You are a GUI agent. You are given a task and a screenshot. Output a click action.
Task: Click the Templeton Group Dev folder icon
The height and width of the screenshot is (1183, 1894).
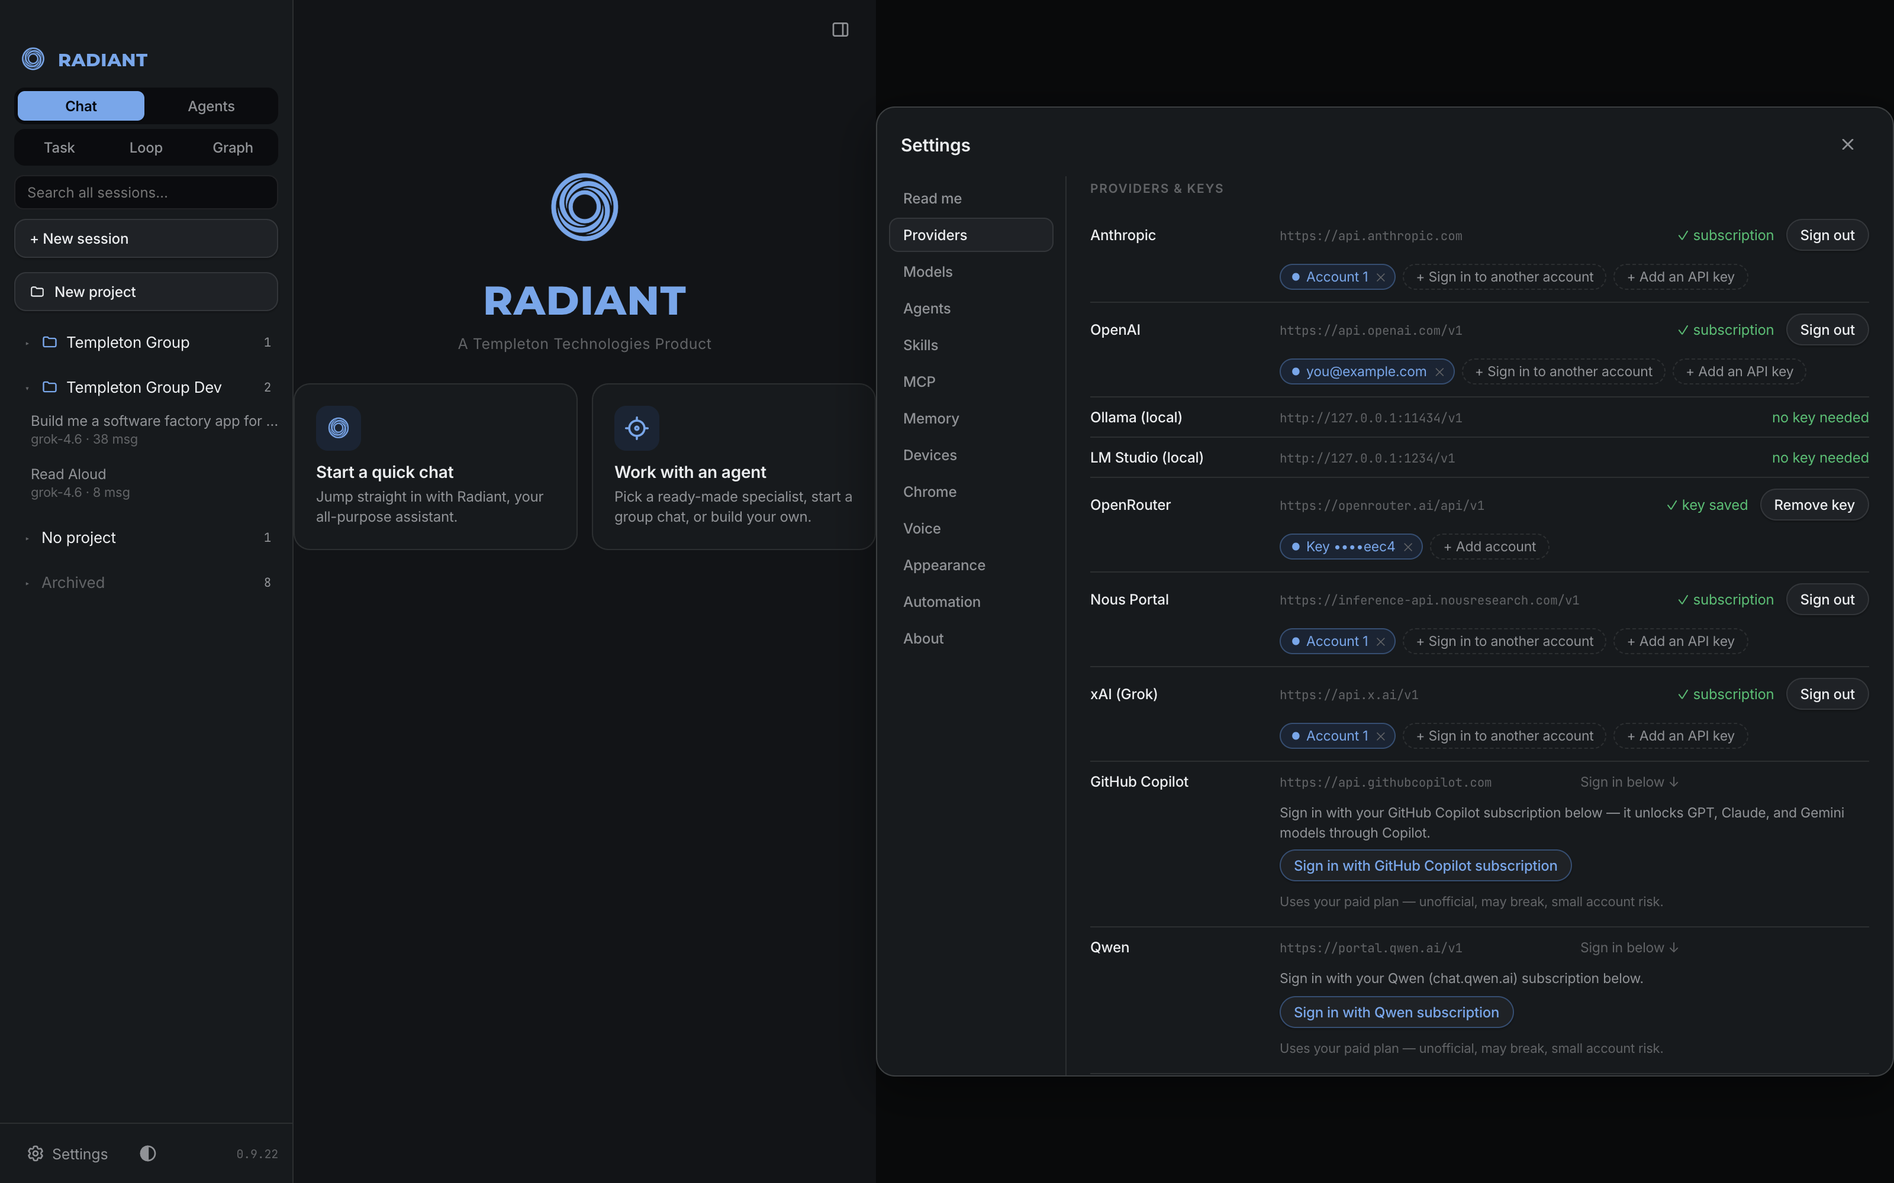[49, 387]
